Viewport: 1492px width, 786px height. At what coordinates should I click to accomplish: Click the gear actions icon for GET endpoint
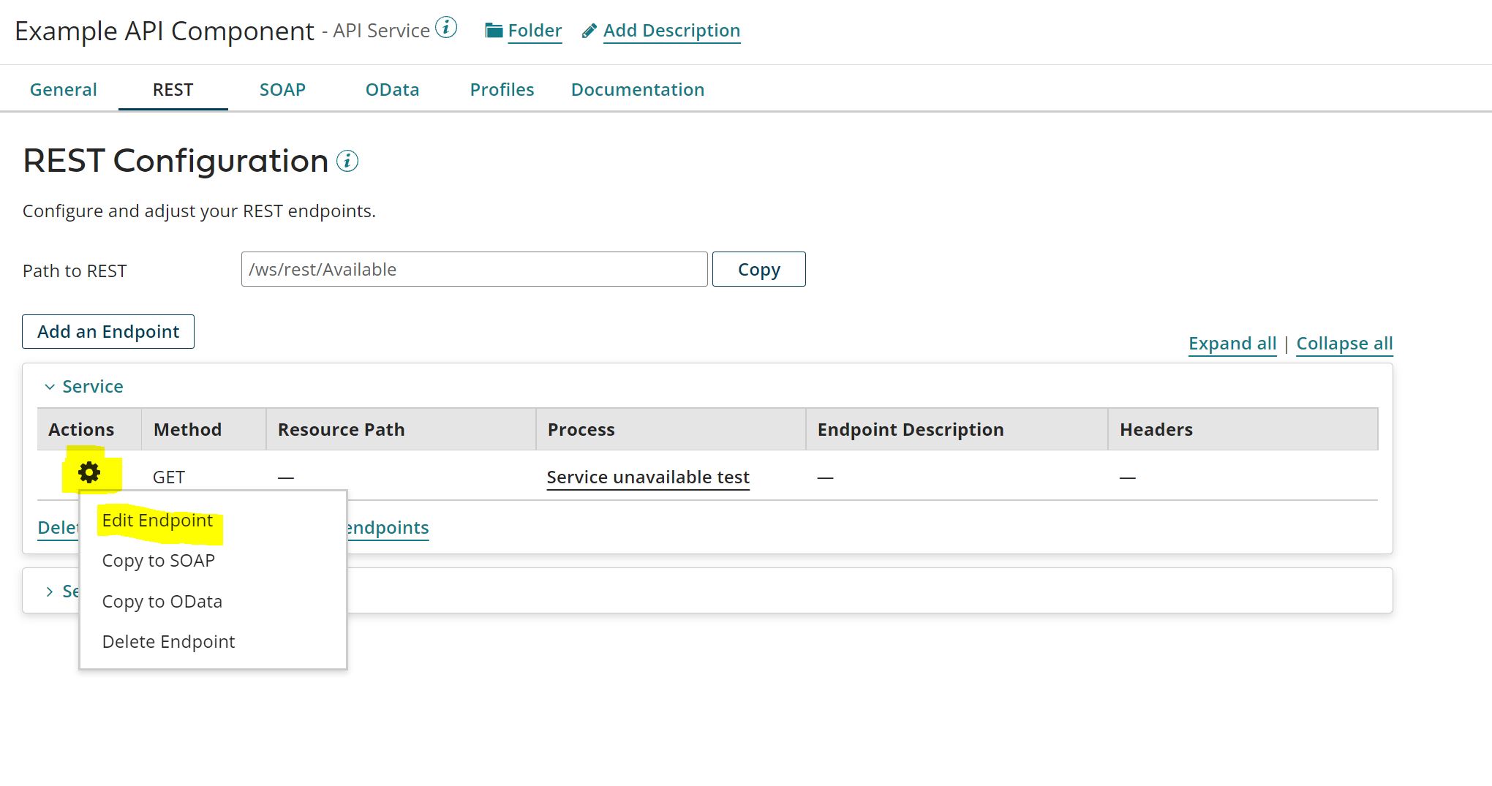click(x=89, y=473)
